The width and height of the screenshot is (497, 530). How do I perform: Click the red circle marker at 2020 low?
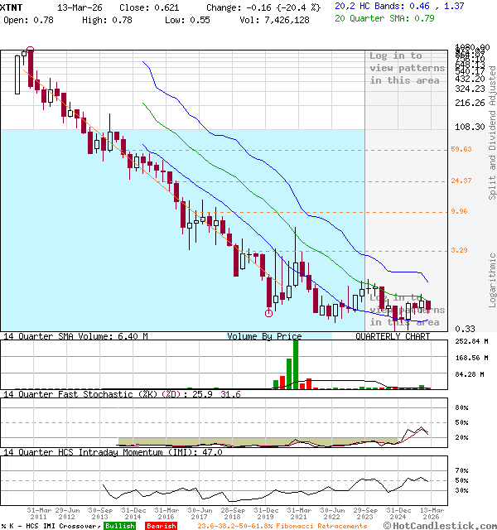point(268,313)
